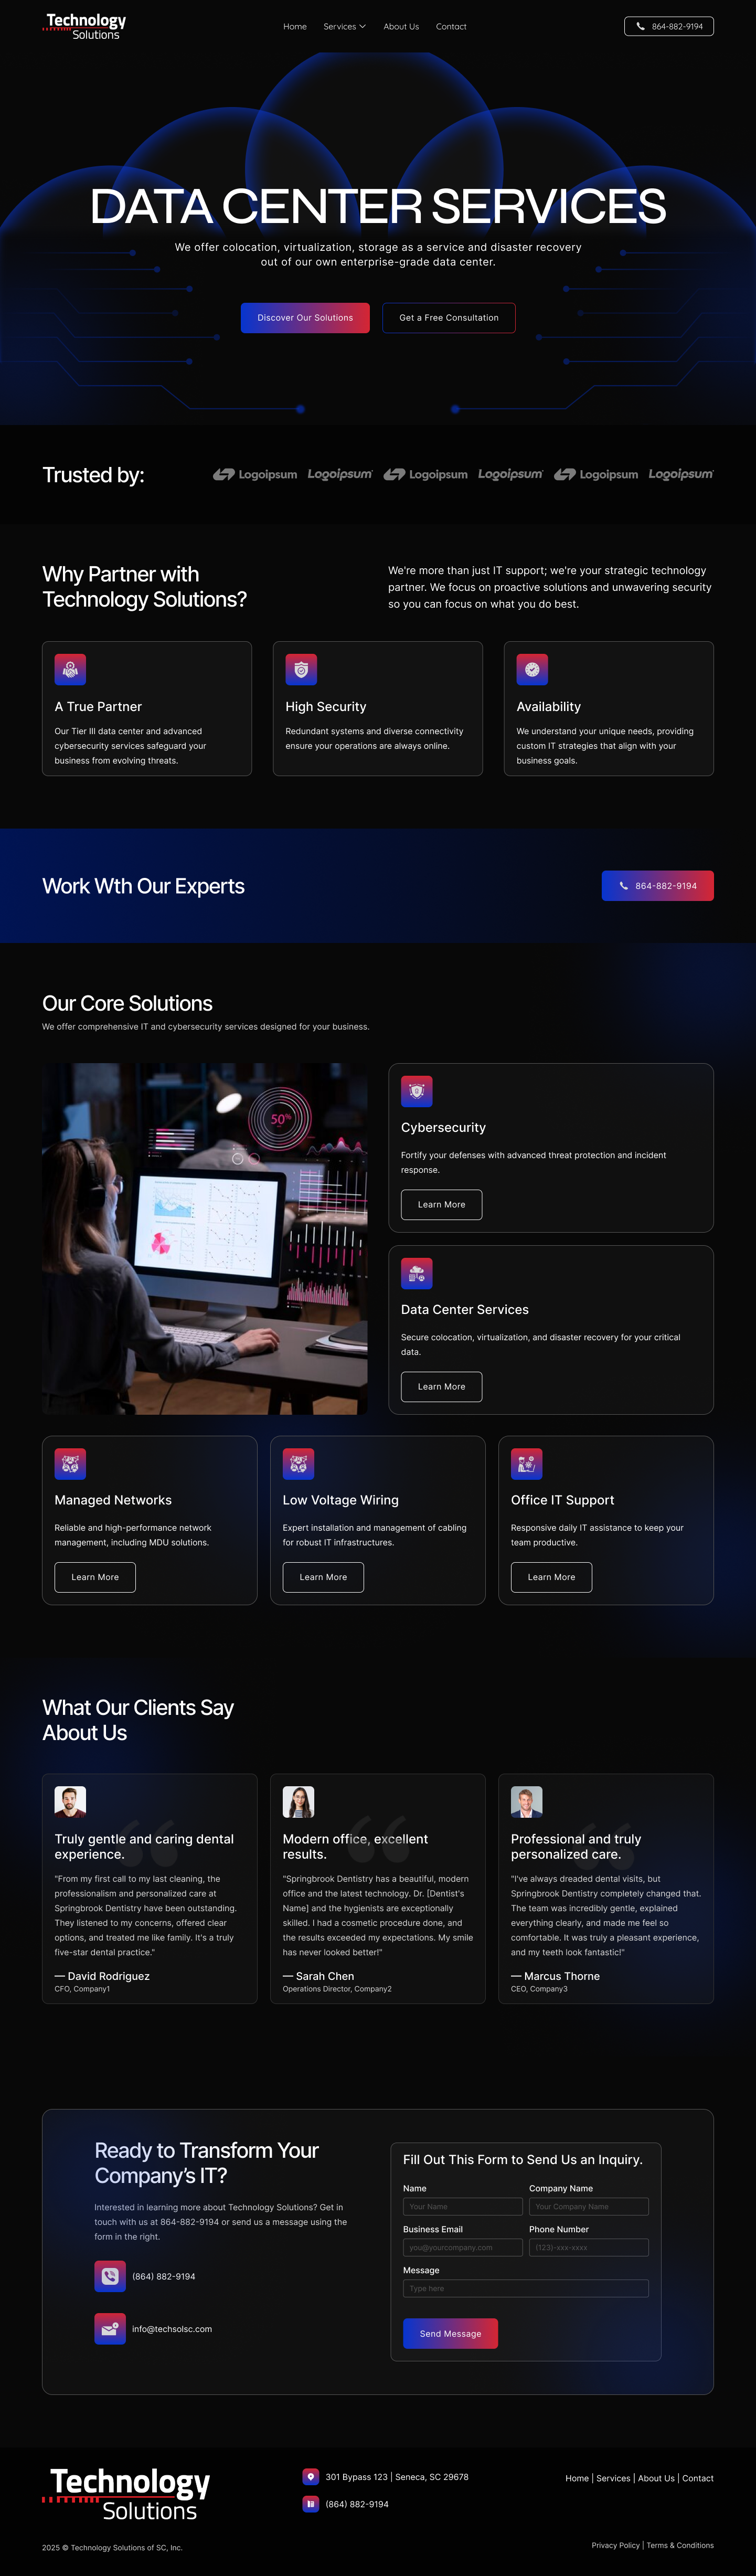Click the Cybersecurity card icon

[x=417, y=1091]
